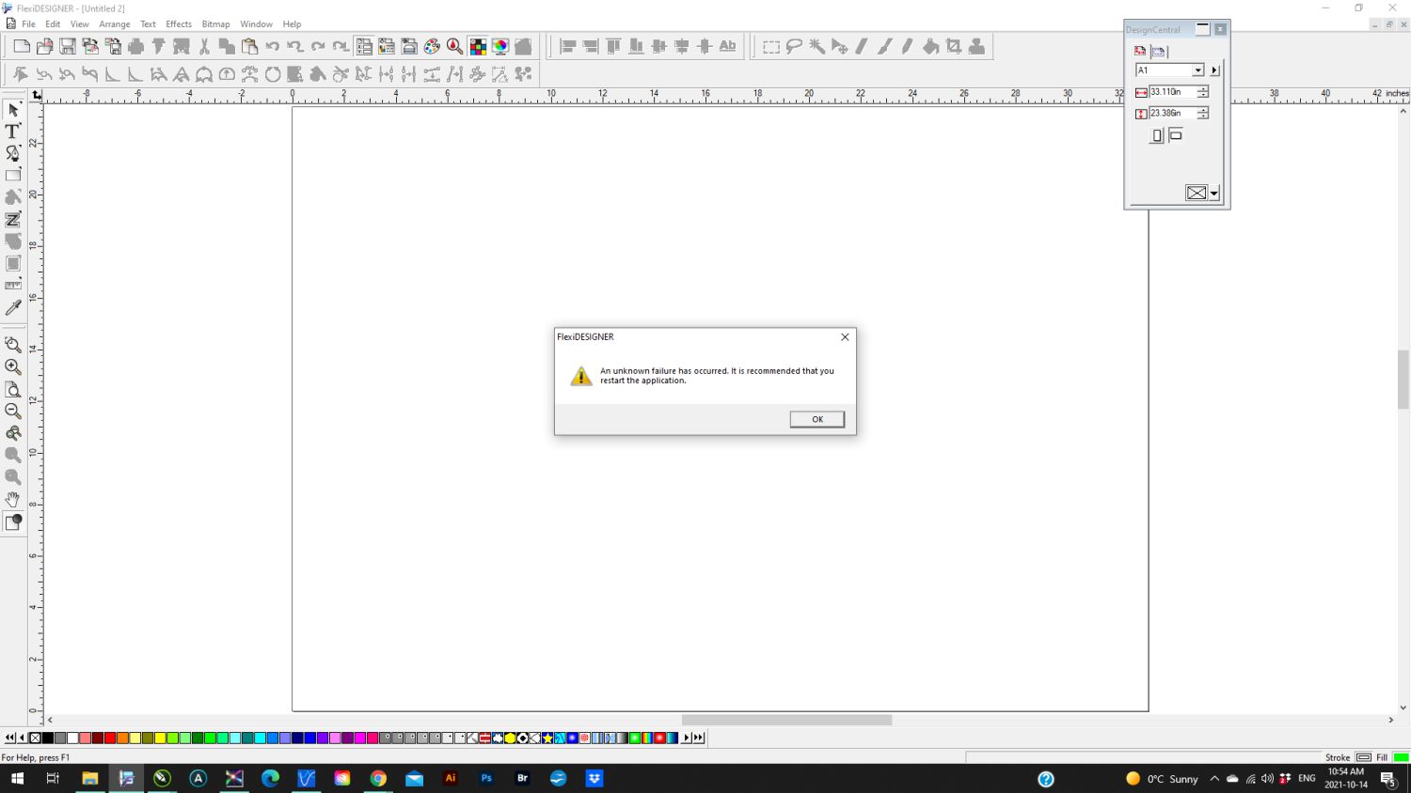Open the Window menu
The image size is (1411, 793).
(256, 24)
